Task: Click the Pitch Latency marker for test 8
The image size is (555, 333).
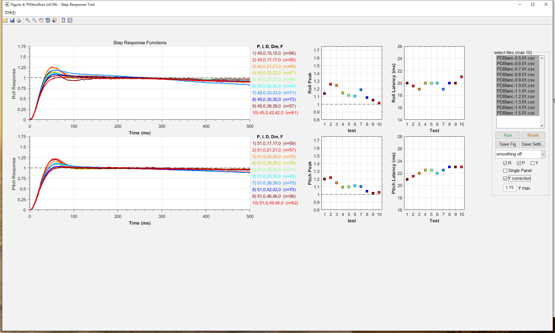Action: tap(449, 167)
